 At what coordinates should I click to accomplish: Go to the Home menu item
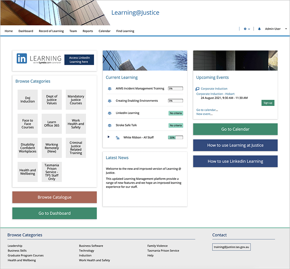click(9, 31)
